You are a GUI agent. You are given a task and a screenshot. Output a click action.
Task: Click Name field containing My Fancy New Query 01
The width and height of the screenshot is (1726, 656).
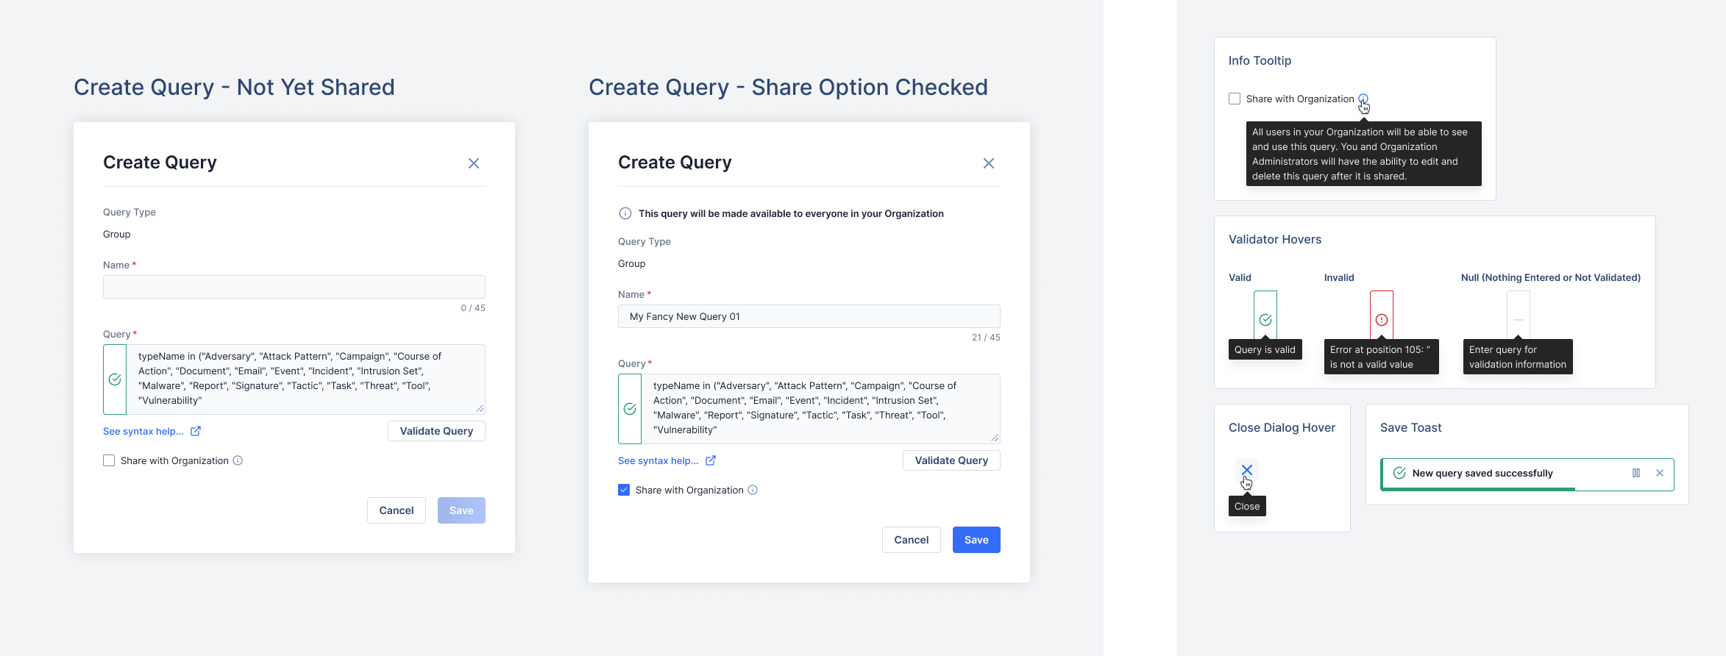[809, 317]
